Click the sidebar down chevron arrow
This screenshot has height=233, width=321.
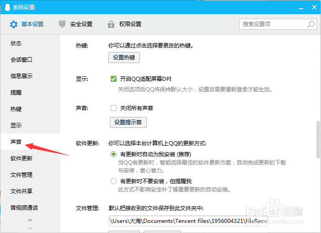[x=30, y=228]
